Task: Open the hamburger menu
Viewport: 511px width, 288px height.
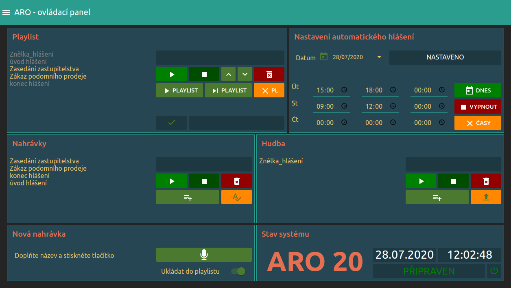Action: point(6,13)
